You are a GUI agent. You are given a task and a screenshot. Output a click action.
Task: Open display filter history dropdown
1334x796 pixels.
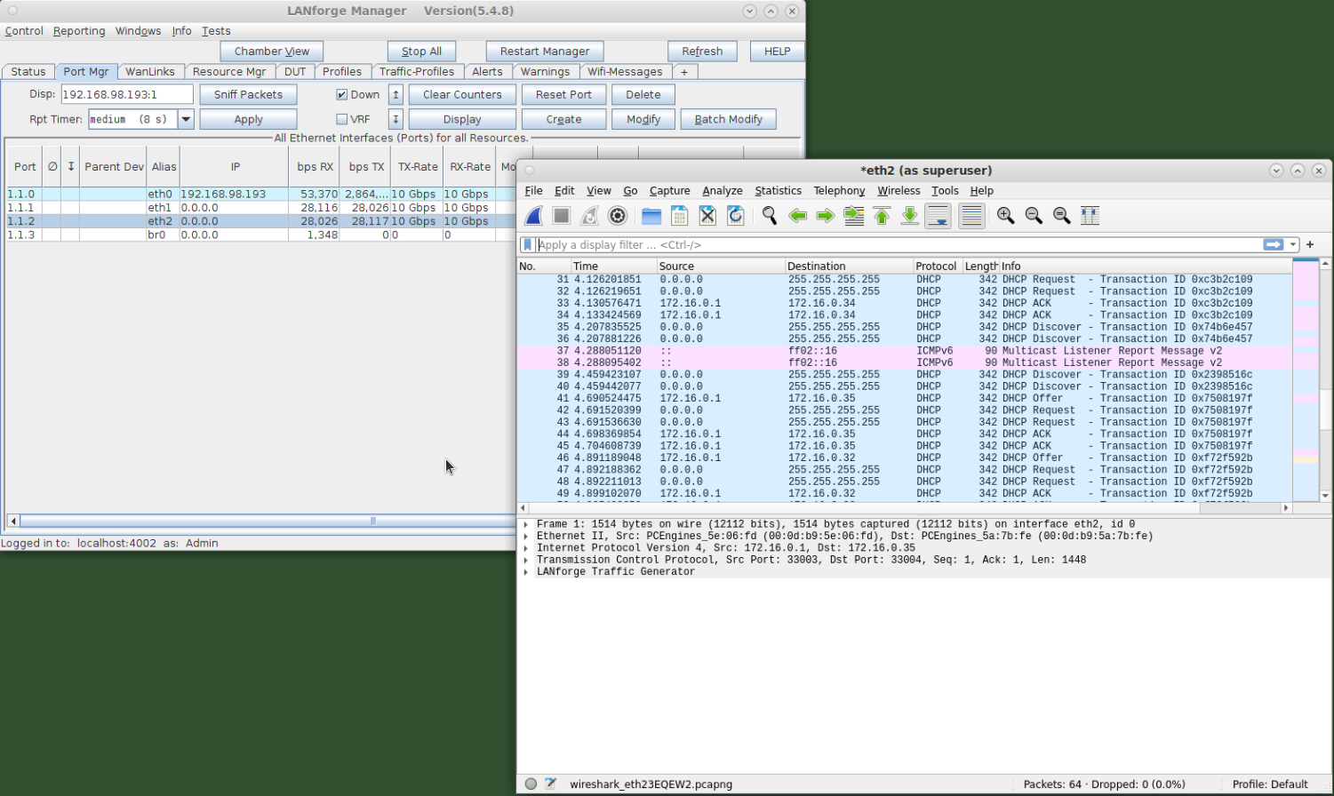pos(1293,244)
